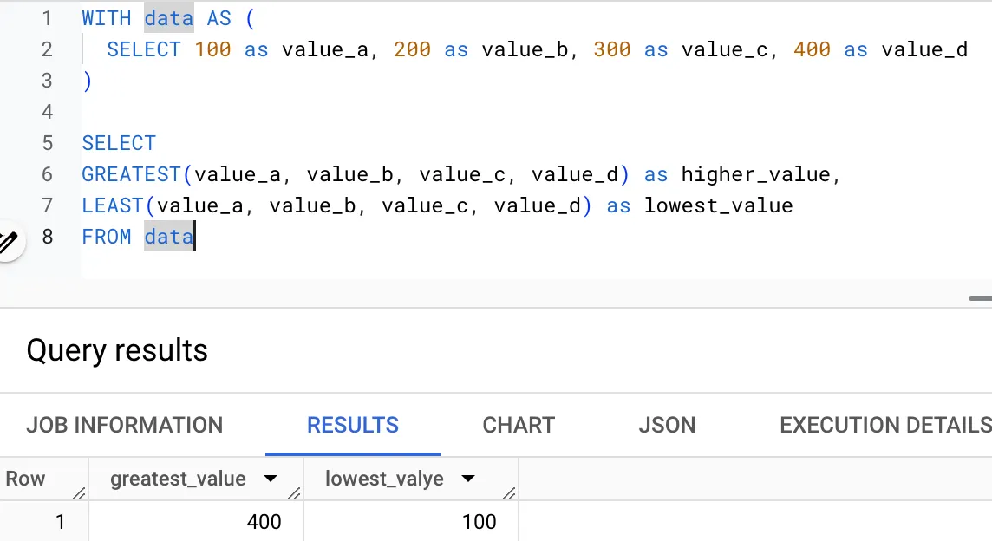Open the JSON view of query results
This screenshot has height=541, width=992.
coord(667,425)
